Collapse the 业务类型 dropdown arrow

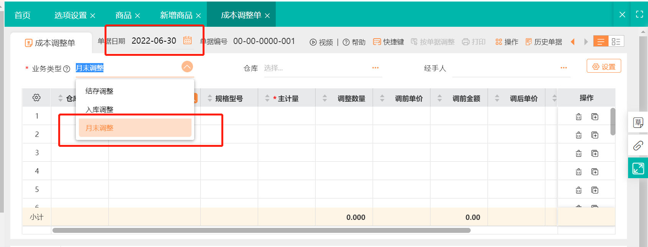click(x=187, y=67)
